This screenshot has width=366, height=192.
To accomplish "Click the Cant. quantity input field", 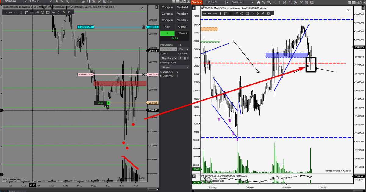I will 181,58.
